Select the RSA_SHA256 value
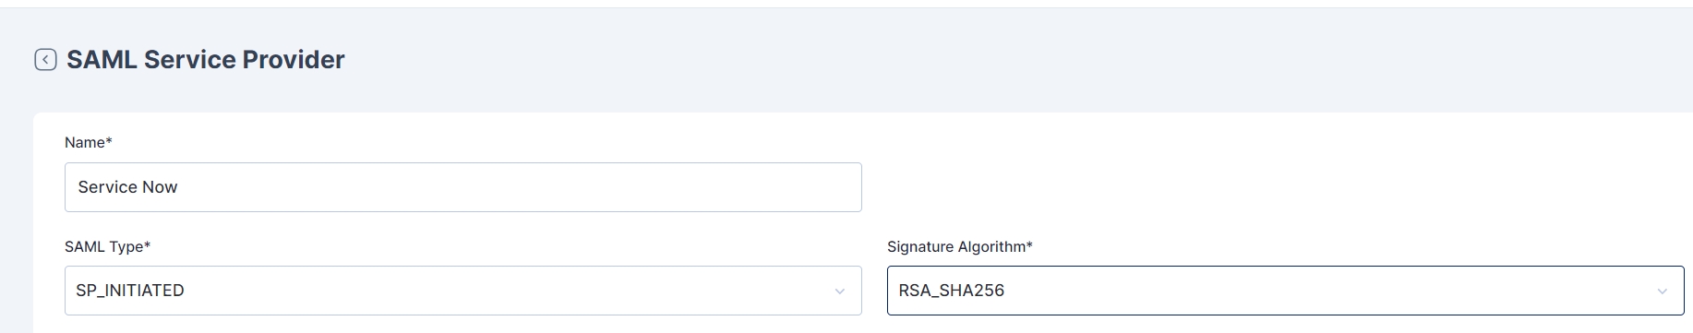 [952, 291]
